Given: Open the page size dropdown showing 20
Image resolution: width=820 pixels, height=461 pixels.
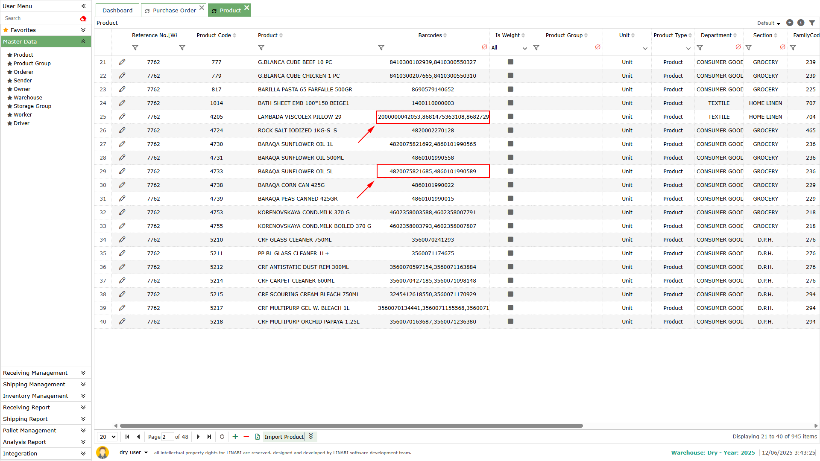Looking at the screenshot, I should [108, 437].
